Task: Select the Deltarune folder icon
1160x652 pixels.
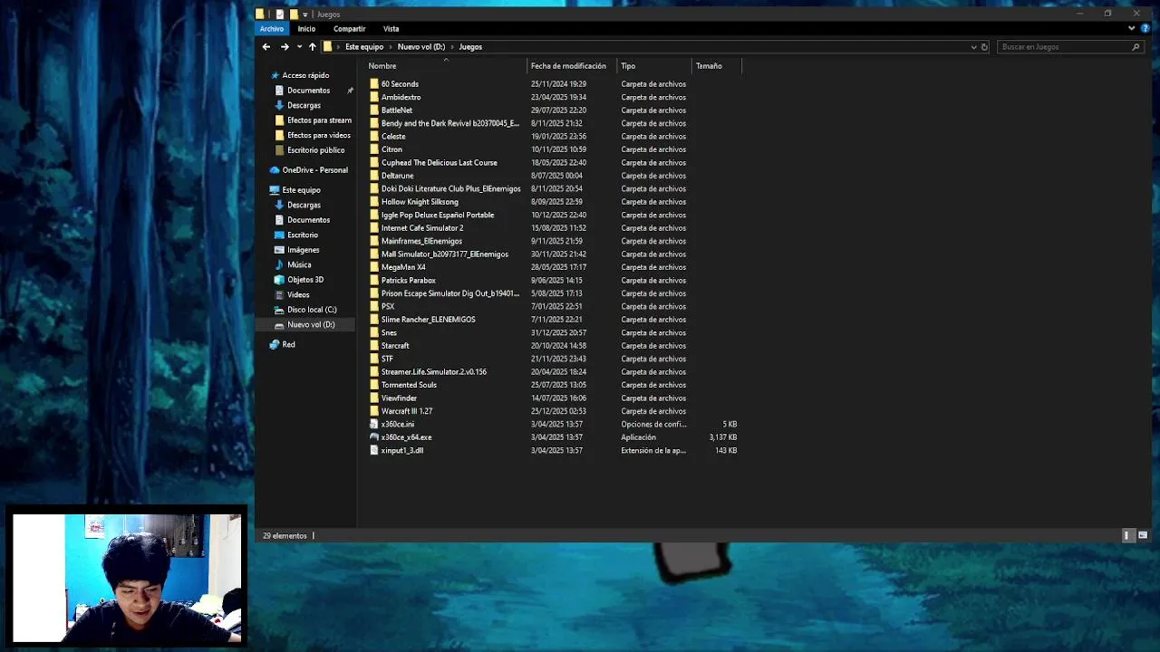Action: [374, 176]
